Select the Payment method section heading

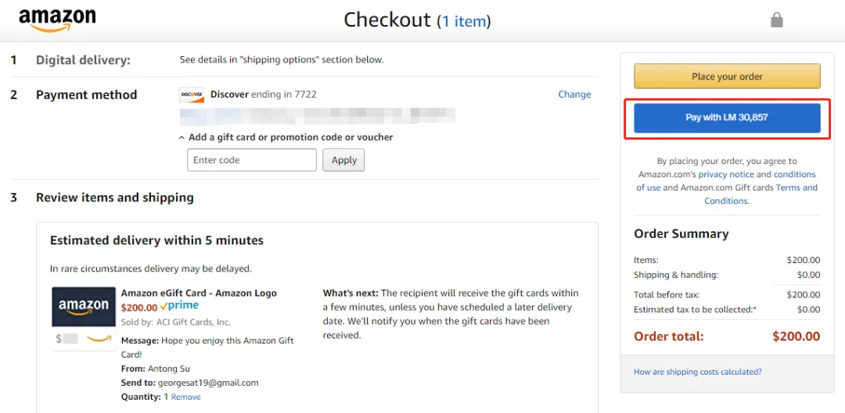(x=87, y=94)
